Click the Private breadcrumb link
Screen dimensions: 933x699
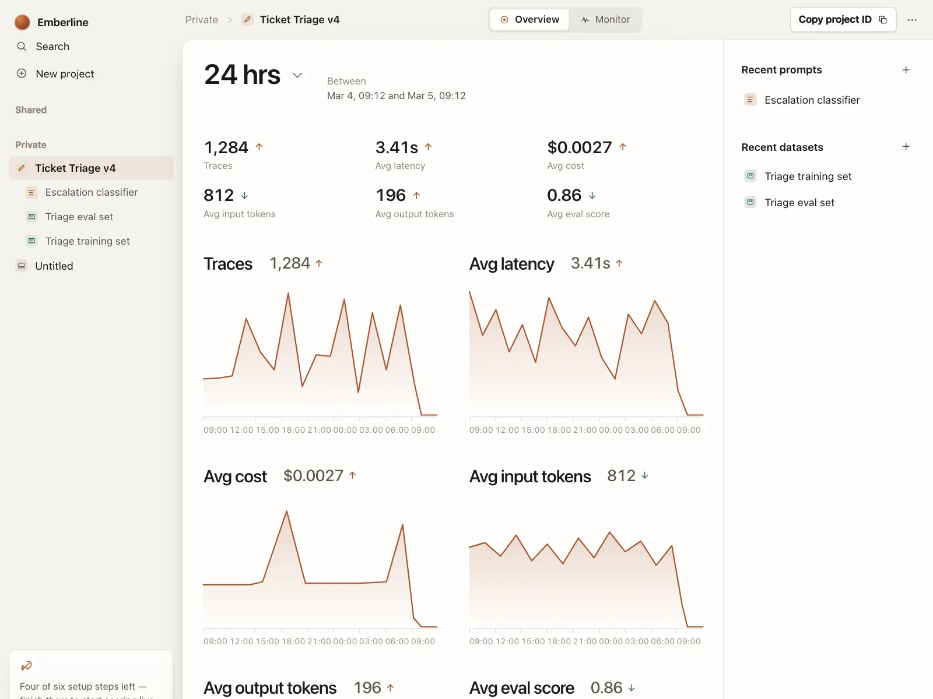[202, 20]
